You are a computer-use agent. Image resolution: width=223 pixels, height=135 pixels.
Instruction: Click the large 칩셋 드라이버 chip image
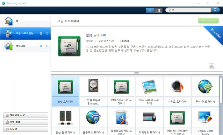click(69, 46)
